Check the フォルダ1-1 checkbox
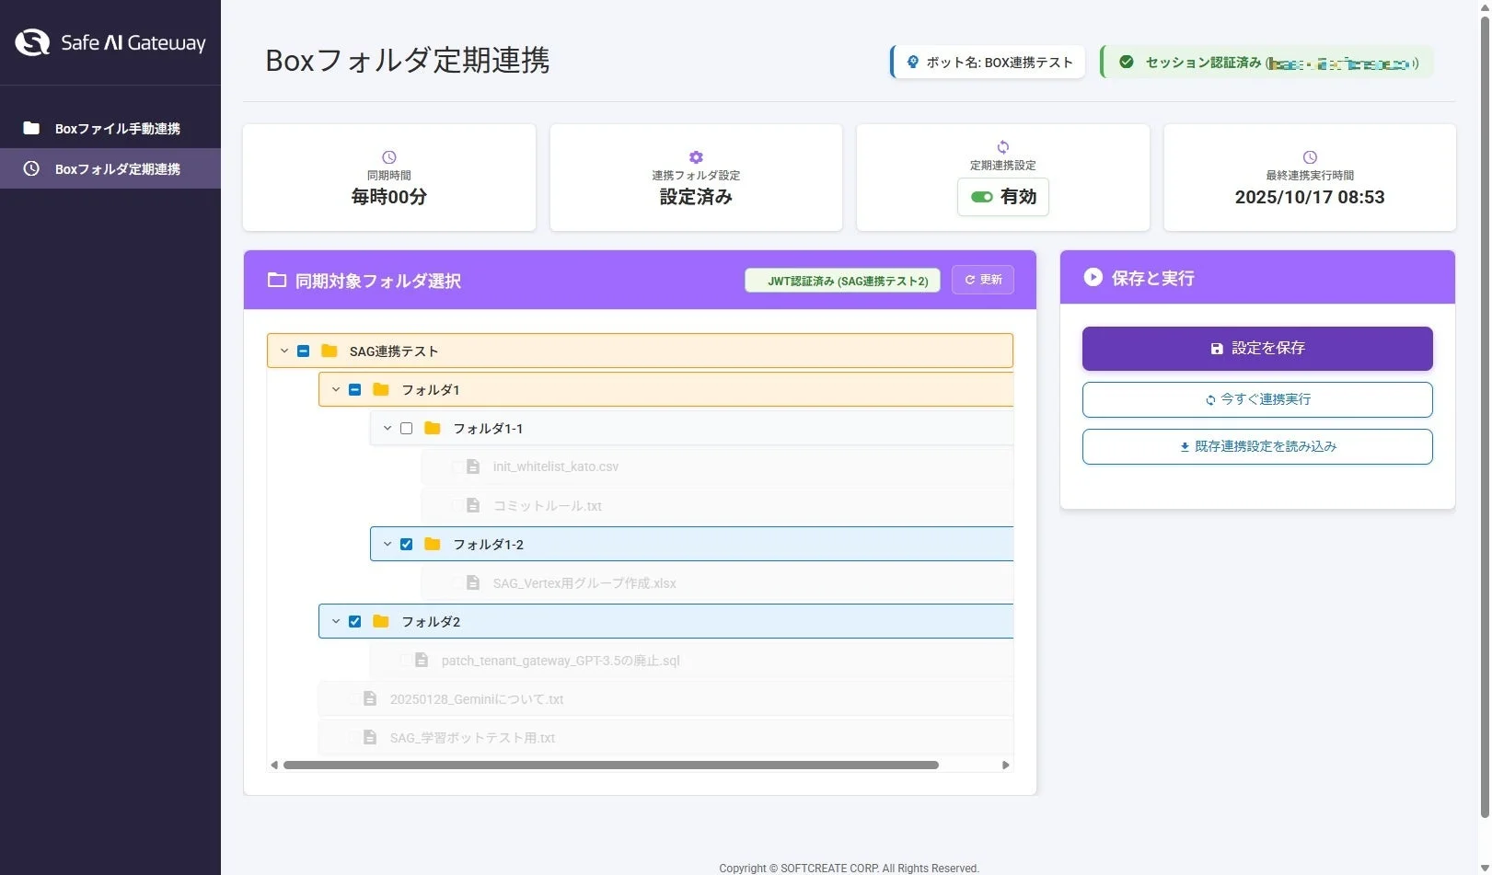The height and width of the screenshot is (875, 1492). (406, 428)
